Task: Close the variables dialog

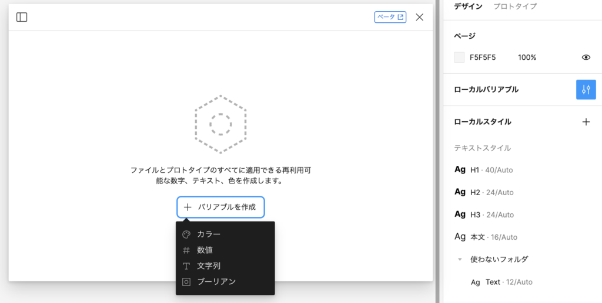Action: pyautogui.click(x=419, y=17)
